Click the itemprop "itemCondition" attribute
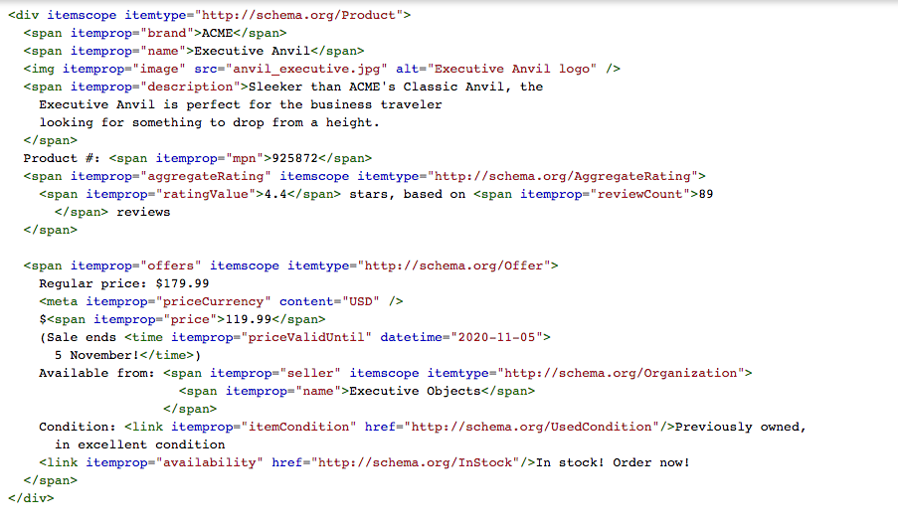The height and width of the screenshot is (529, 898). pos(264,428)
